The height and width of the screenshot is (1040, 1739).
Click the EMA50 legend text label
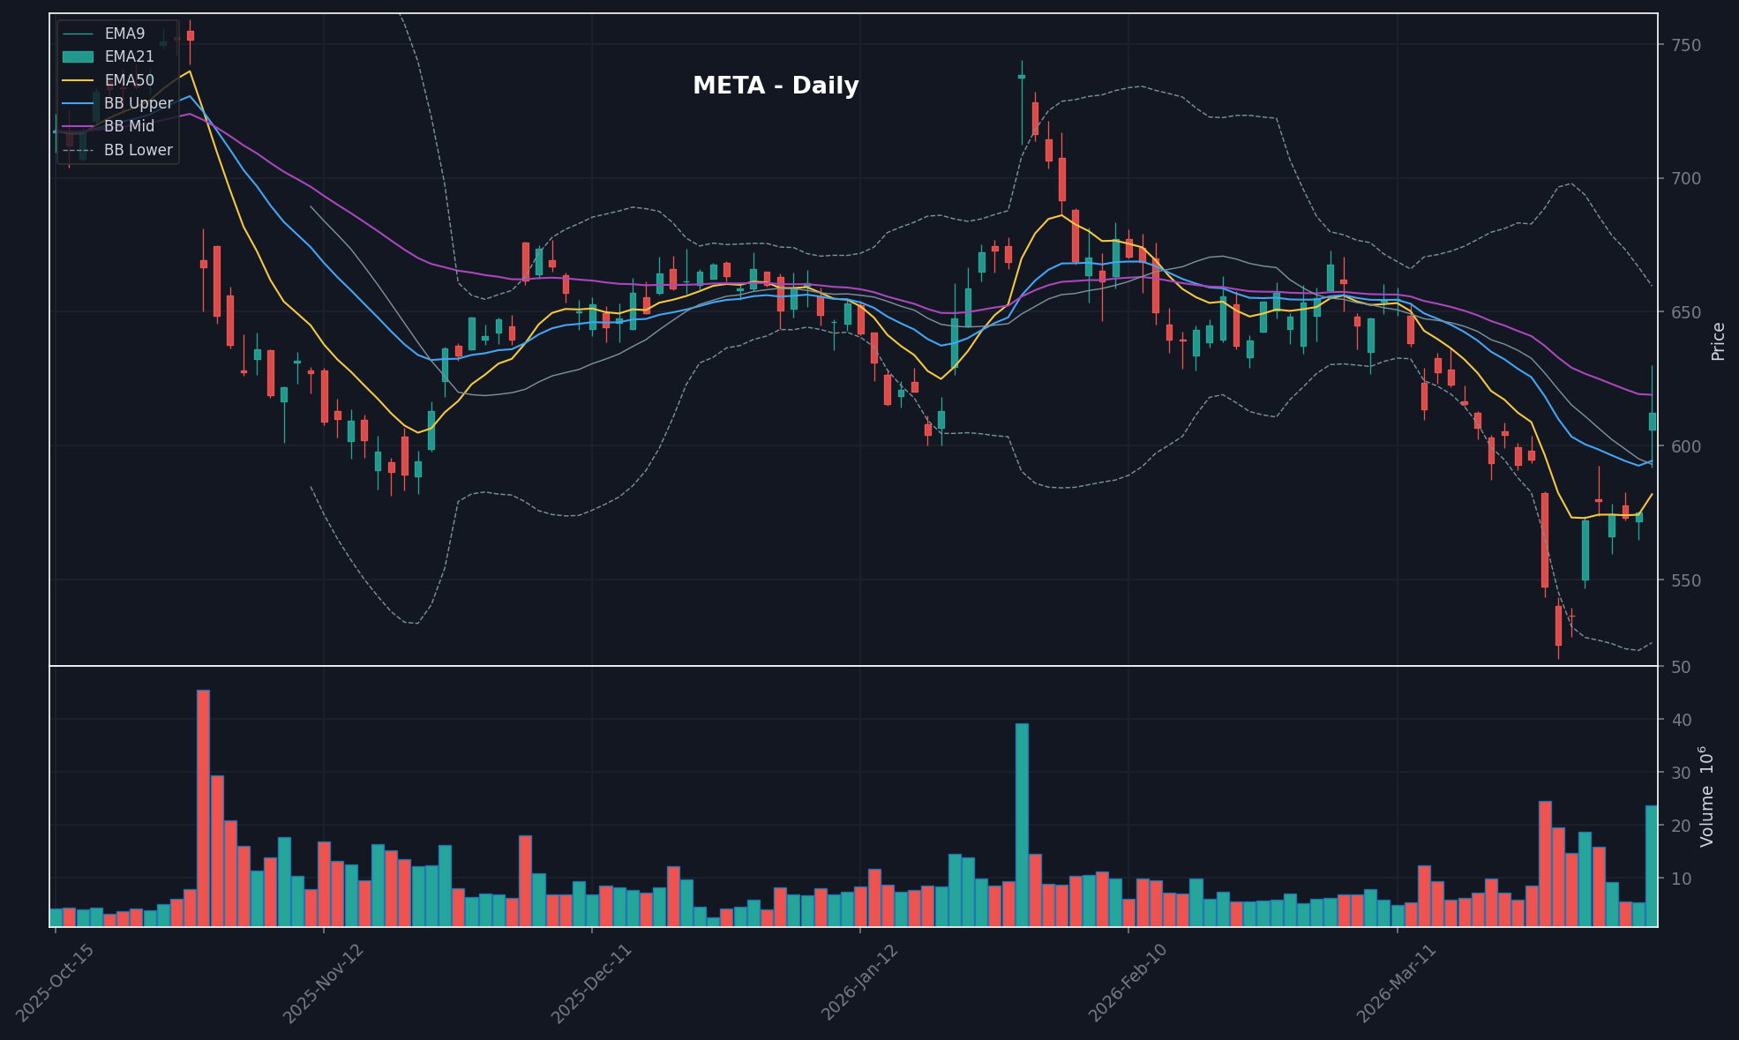[x=129, y=80]
